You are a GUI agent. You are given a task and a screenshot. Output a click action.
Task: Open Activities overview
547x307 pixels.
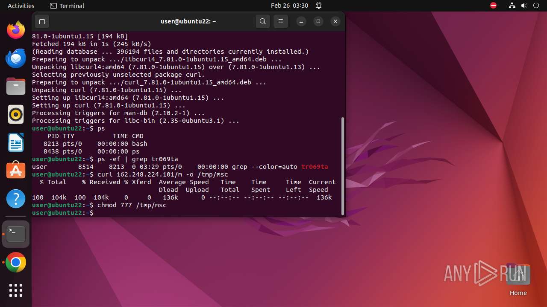click(x=21, y=6)
